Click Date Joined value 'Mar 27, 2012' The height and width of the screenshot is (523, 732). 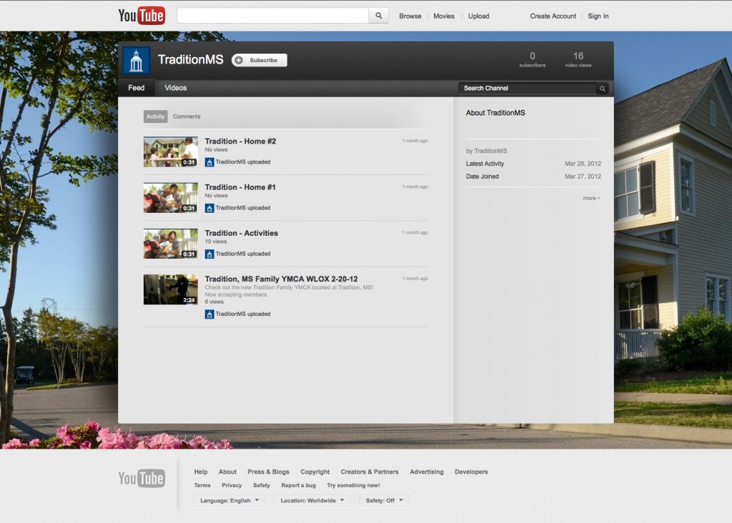[583, 176]
